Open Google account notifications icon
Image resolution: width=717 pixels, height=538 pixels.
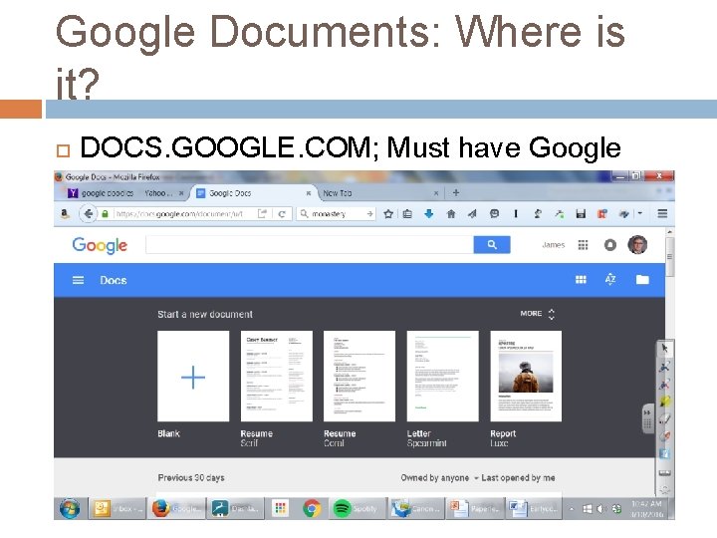pyautogui.click(x=610, y=245)
